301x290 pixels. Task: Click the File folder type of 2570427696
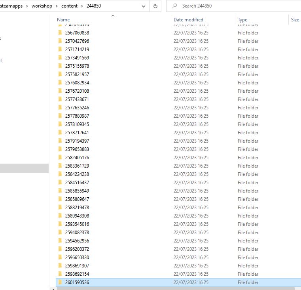click(x=248, y=41)
